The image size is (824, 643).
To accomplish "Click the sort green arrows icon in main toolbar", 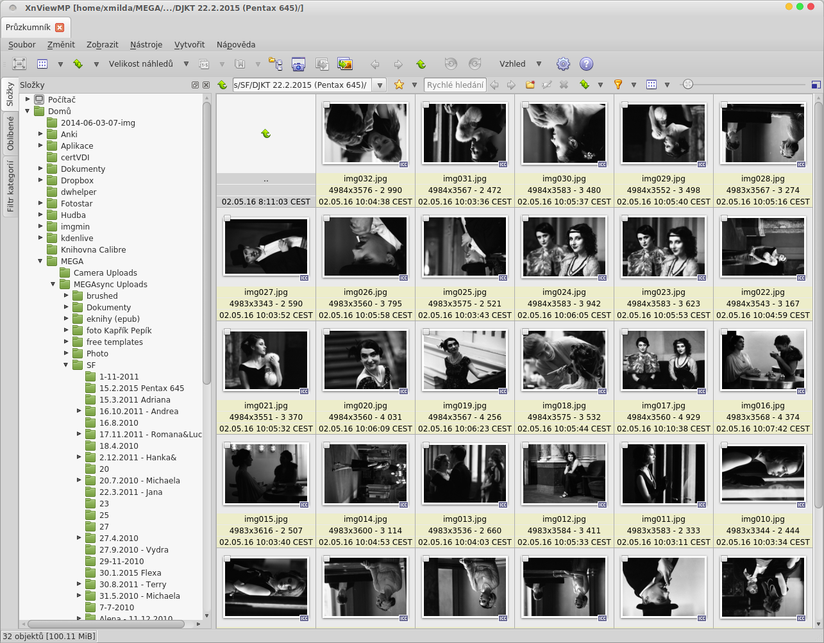I will [x=78, y=64].
